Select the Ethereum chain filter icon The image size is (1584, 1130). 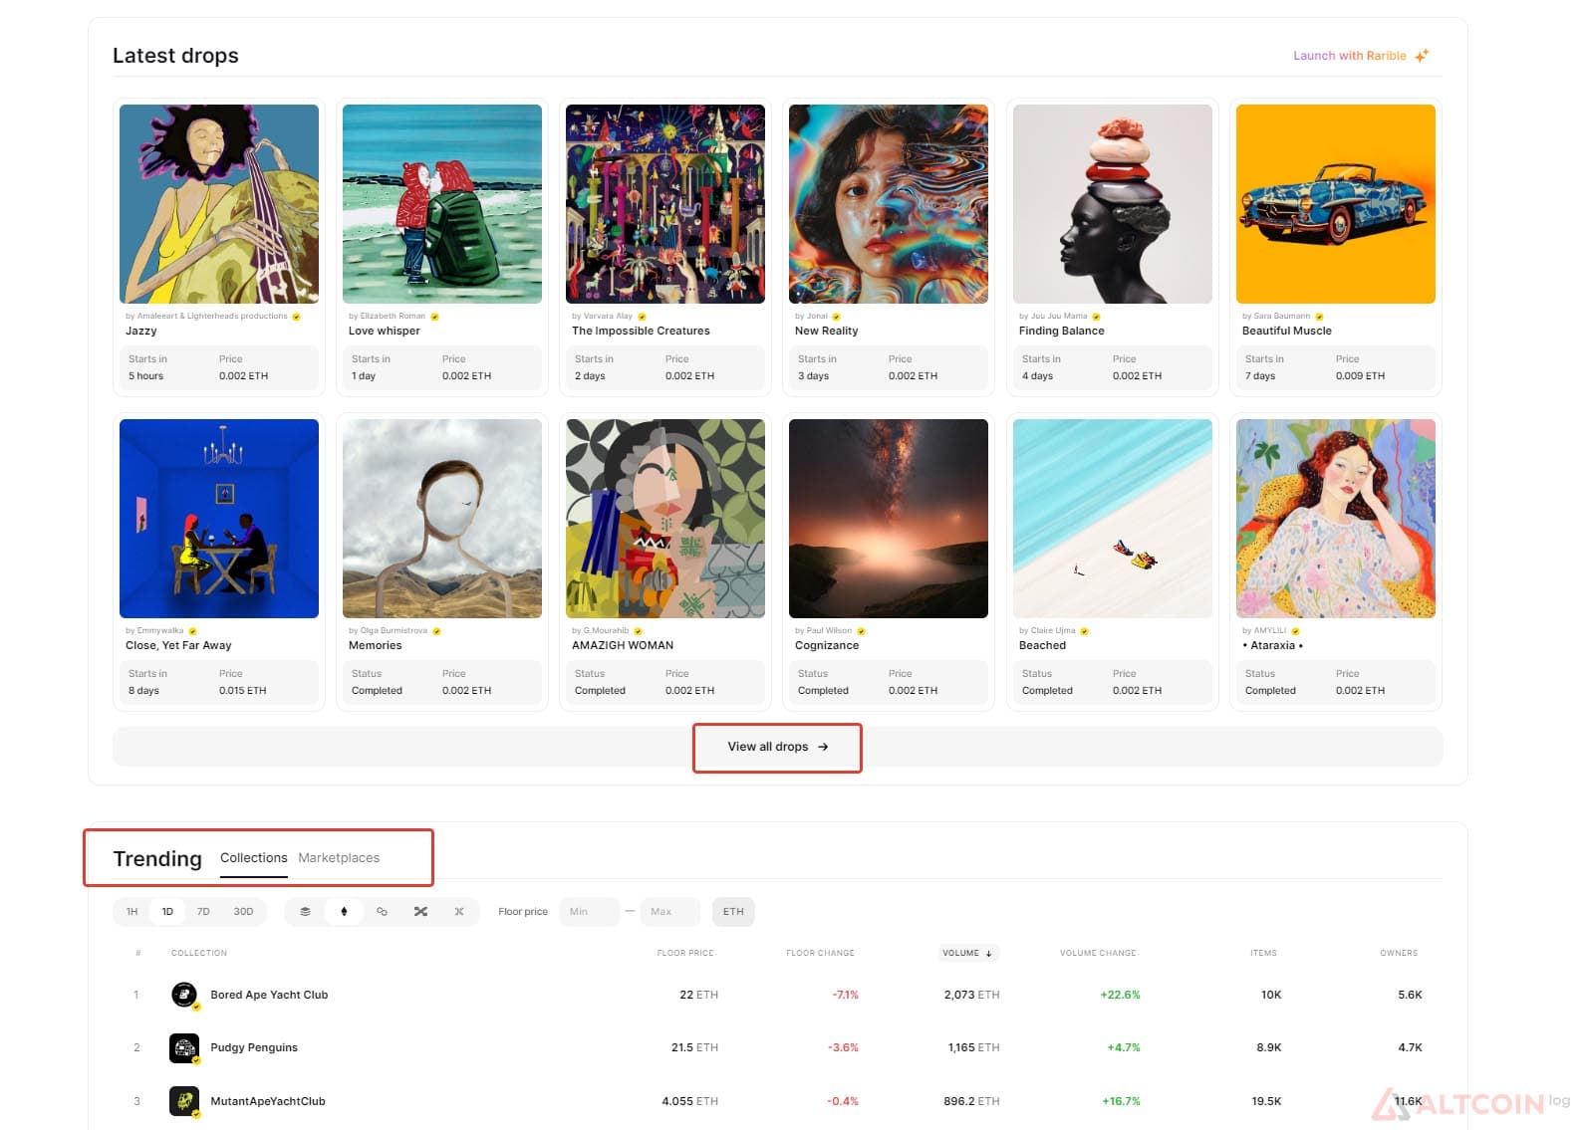tap(344, 912)
